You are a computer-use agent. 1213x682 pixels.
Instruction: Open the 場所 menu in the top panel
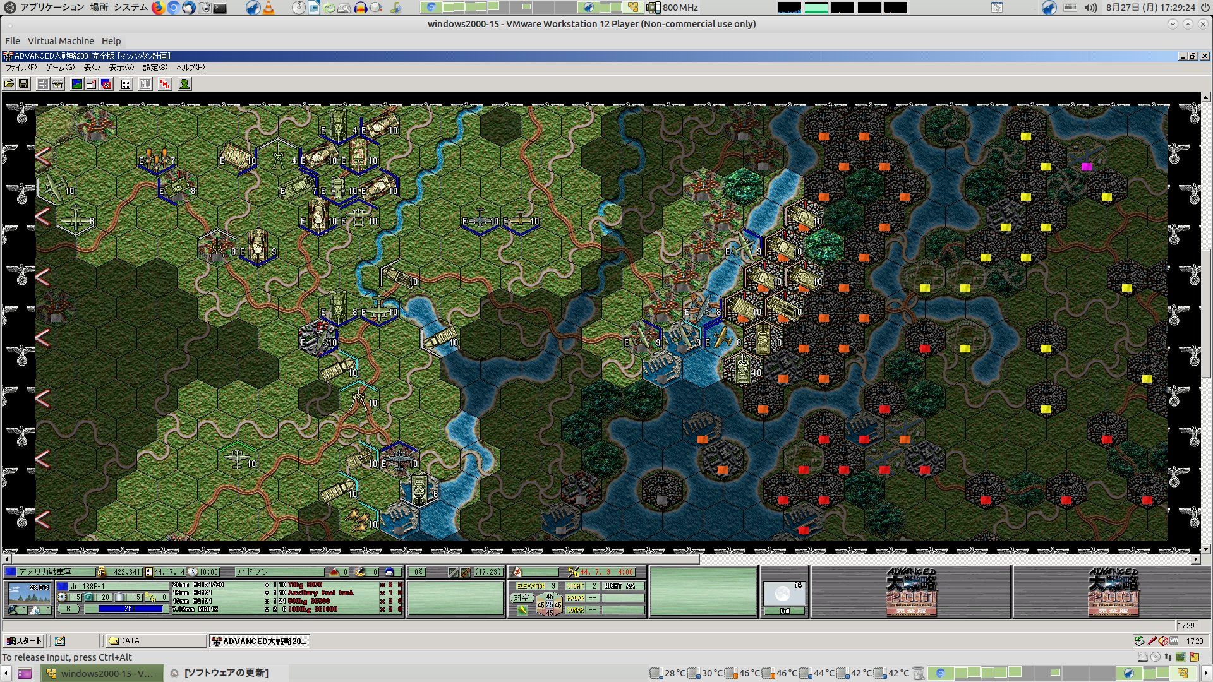[x=99, y=8]
